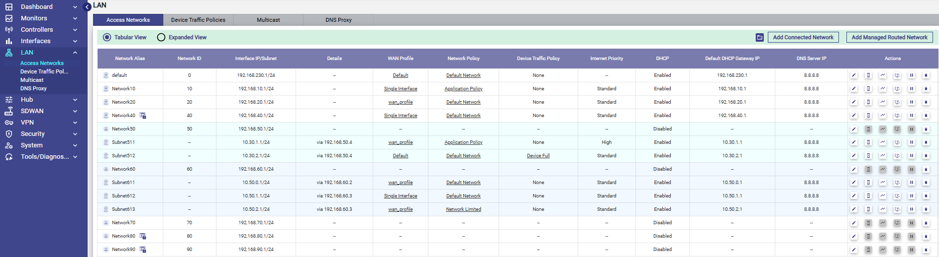Click the lock badge icon beside Network40
The height and width of the screenshot is (257, 939).
(x=143, y=116)
